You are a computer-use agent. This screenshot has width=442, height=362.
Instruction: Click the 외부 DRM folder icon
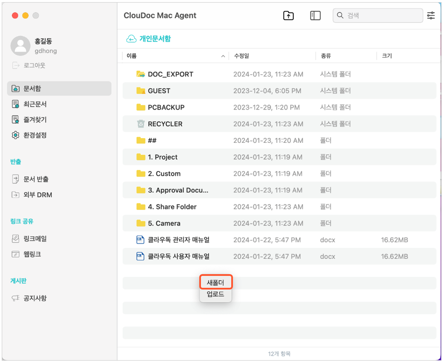(15, 195)
